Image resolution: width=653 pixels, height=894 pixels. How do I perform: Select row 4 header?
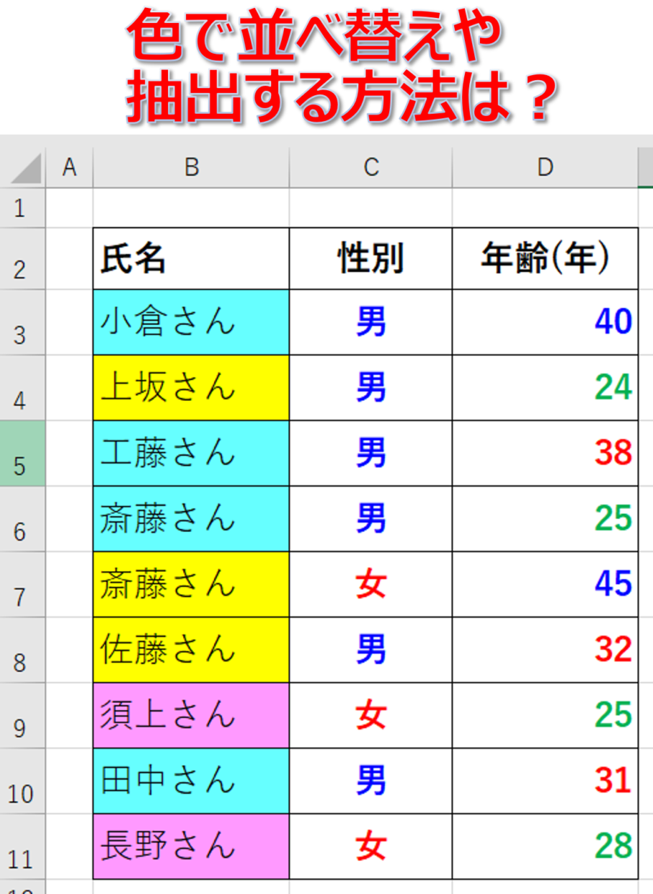22,388
